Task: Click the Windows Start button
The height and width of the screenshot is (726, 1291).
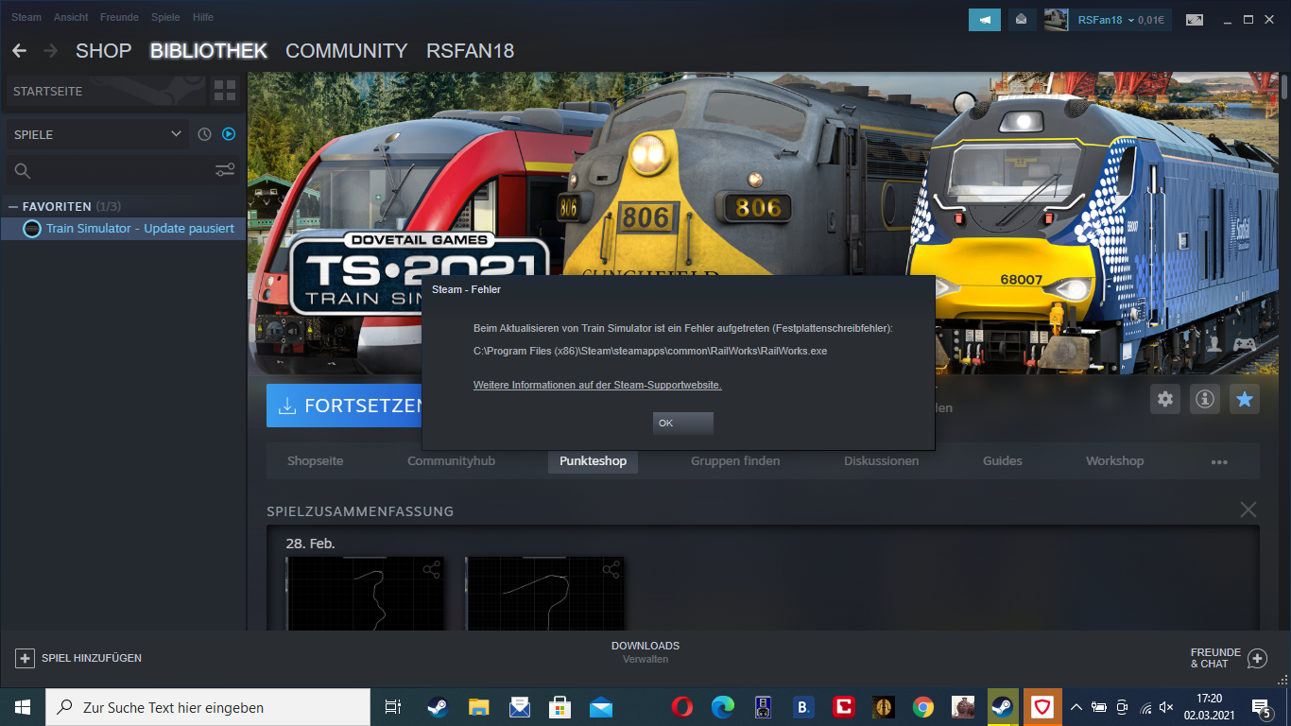Action: pos(23,707)
